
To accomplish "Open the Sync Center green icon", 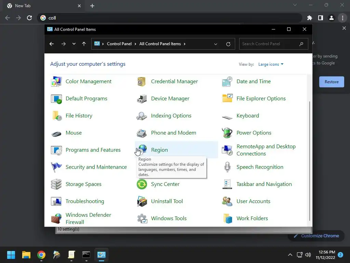I will click(x=142, y=184).
